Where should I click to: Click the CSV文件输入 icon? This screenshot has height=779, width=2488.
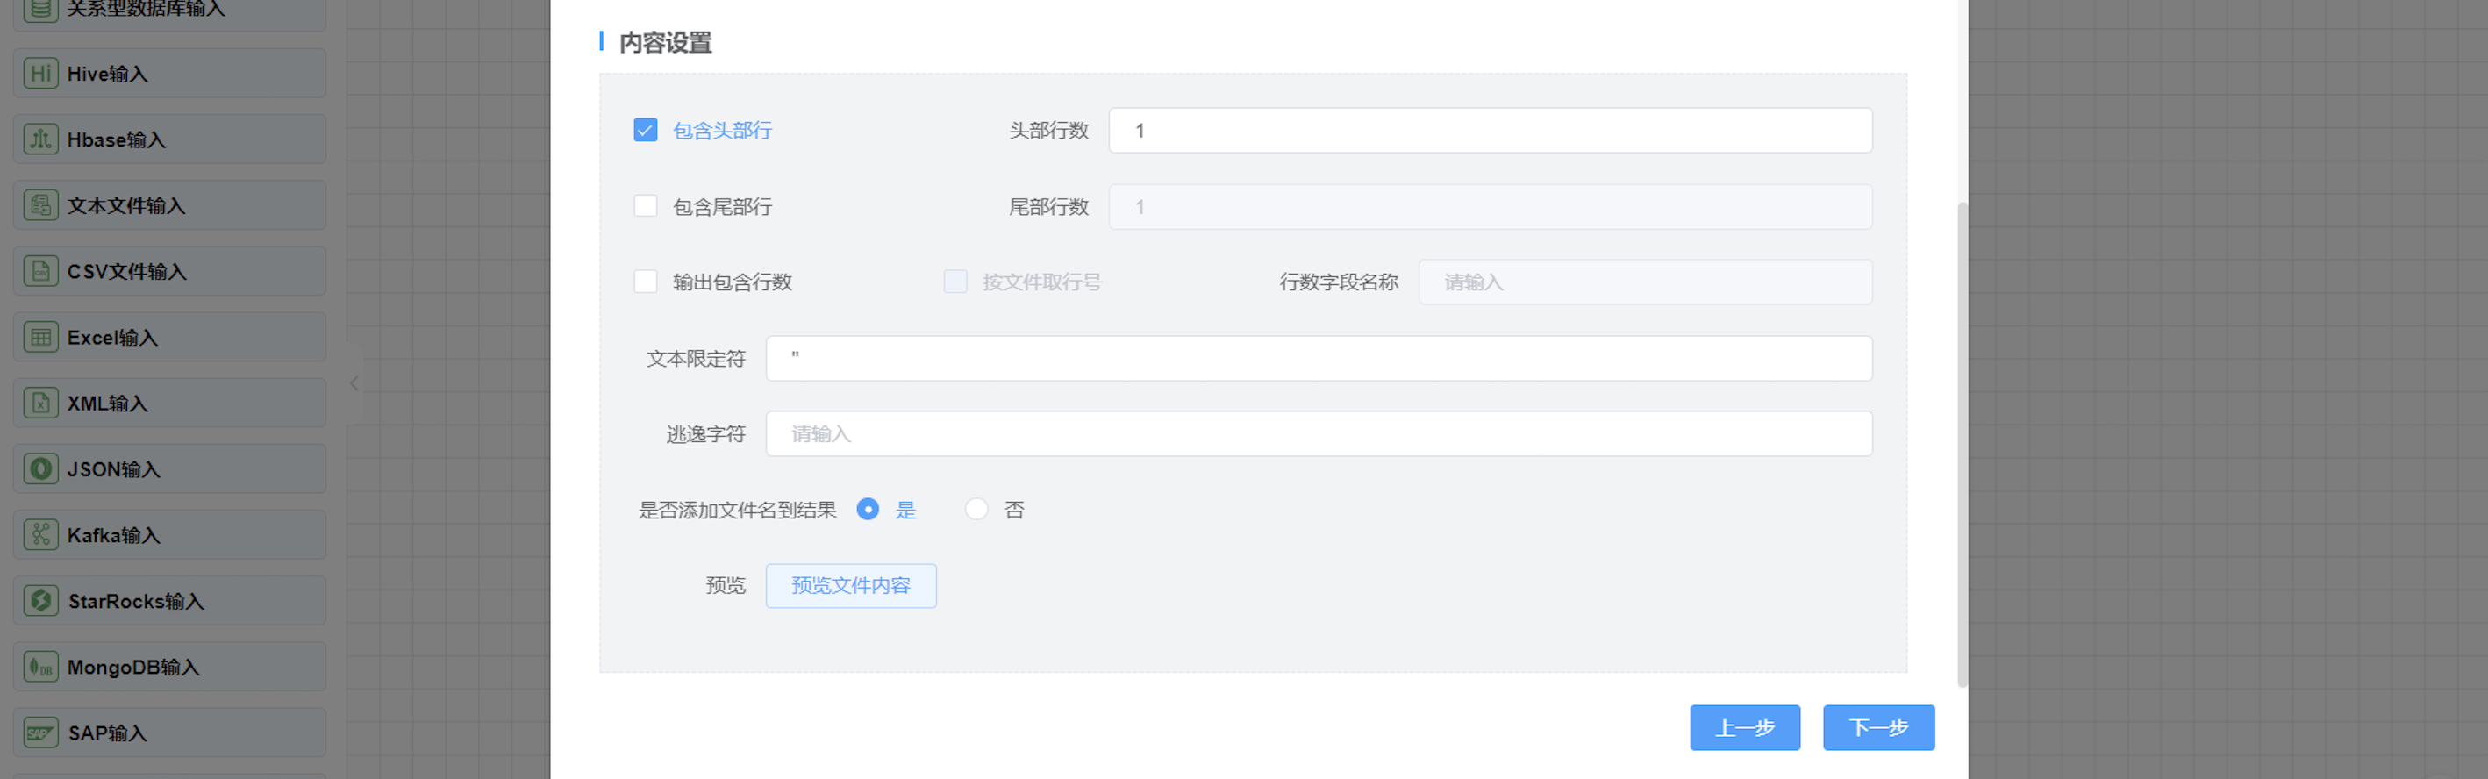pyautogui.click(x=40, y=271)
